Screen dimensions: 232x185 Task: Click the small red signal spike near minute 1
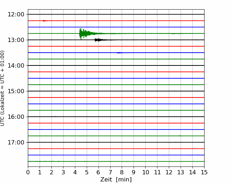44,21
